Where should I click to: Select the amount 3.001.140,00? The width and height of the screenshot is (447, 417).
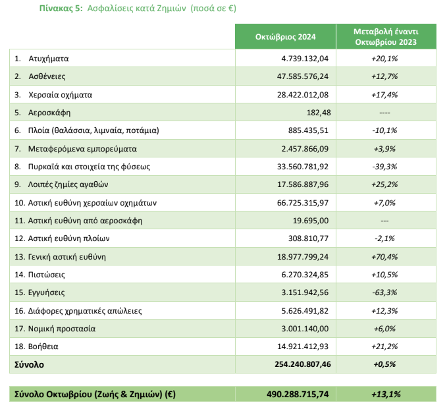[305, 329]
